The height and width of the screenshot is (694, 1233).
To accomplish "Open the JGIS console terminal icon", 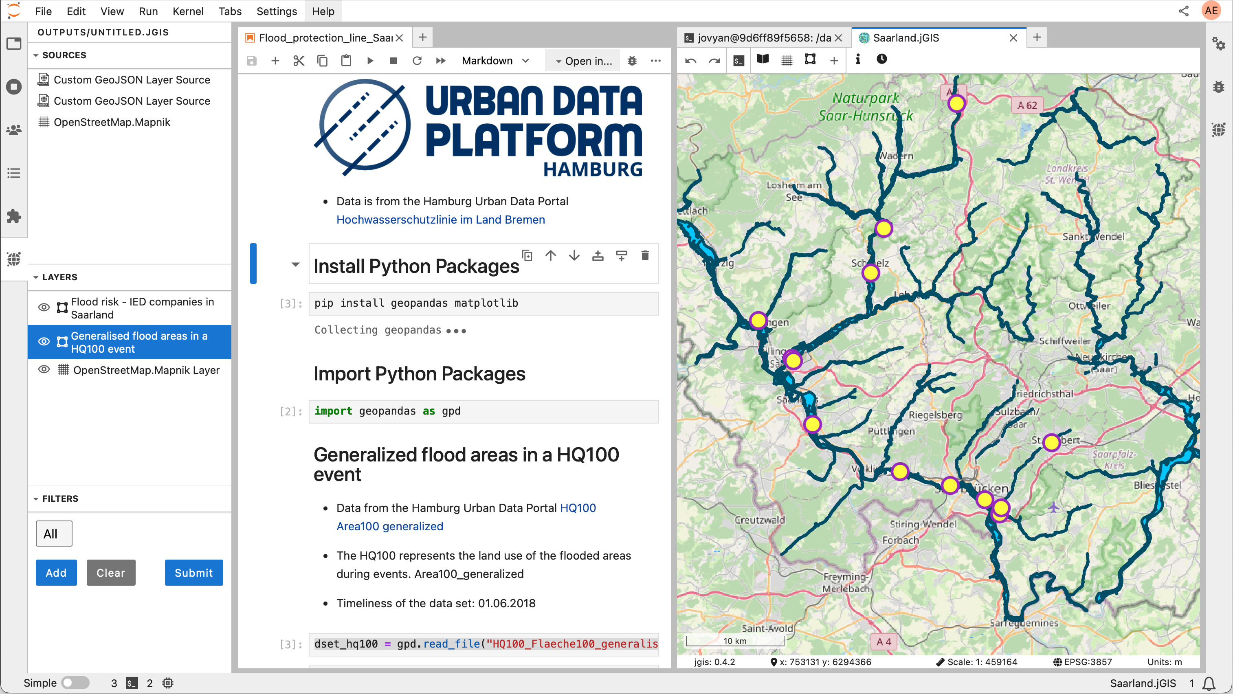I will tap(738, 60).
